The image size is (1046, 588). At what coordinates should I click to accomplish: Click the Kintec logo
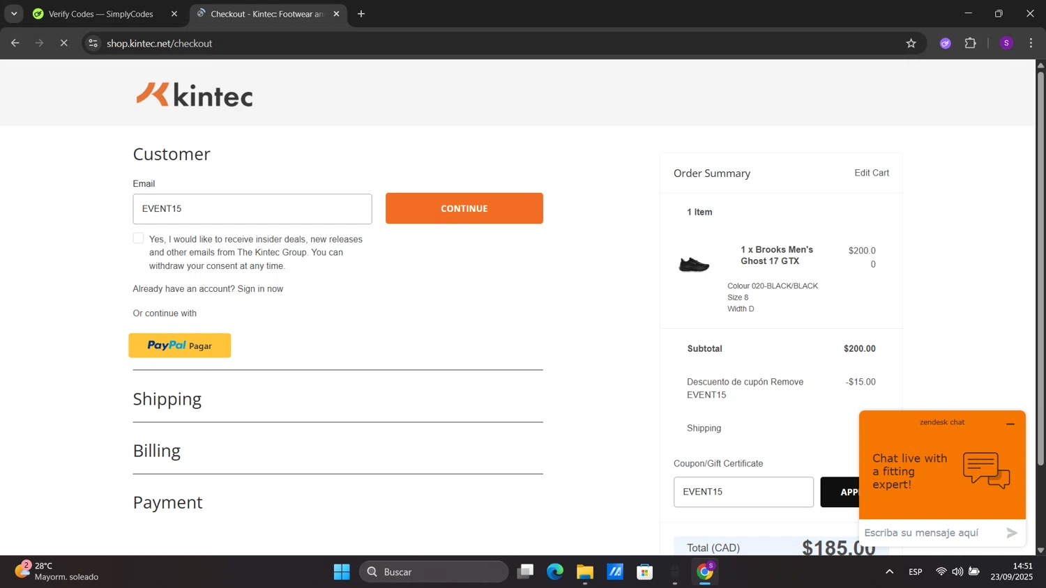195,95
